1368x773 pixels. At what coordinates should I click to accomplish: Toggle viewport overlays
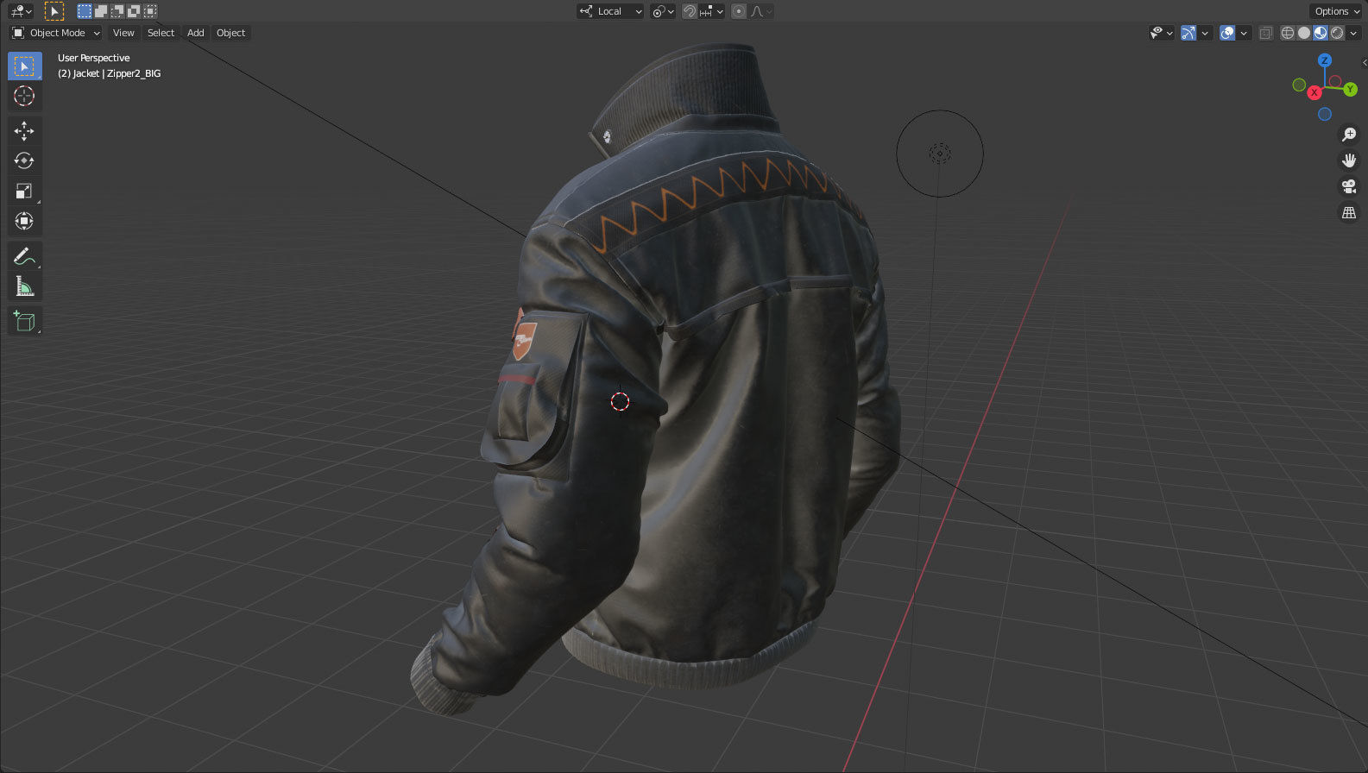pos(1227,33)
